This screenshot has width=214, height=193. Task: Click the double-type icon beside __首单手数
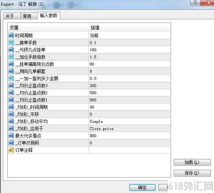pyautogui.click(x=11, y=43)
